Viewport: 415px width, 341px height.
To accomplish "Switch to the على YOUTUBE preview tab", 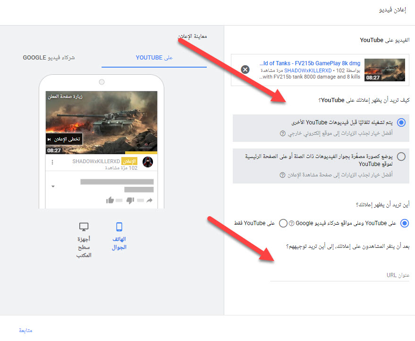I will pos(154,58).
